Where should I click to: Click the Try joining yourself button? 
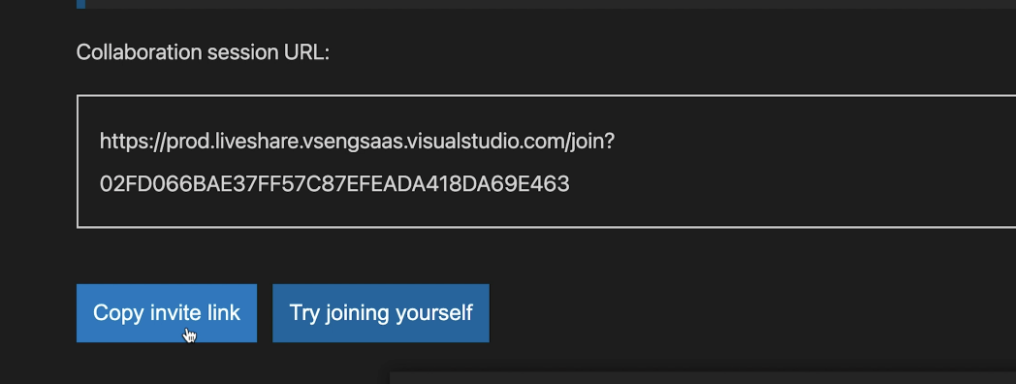380,312
